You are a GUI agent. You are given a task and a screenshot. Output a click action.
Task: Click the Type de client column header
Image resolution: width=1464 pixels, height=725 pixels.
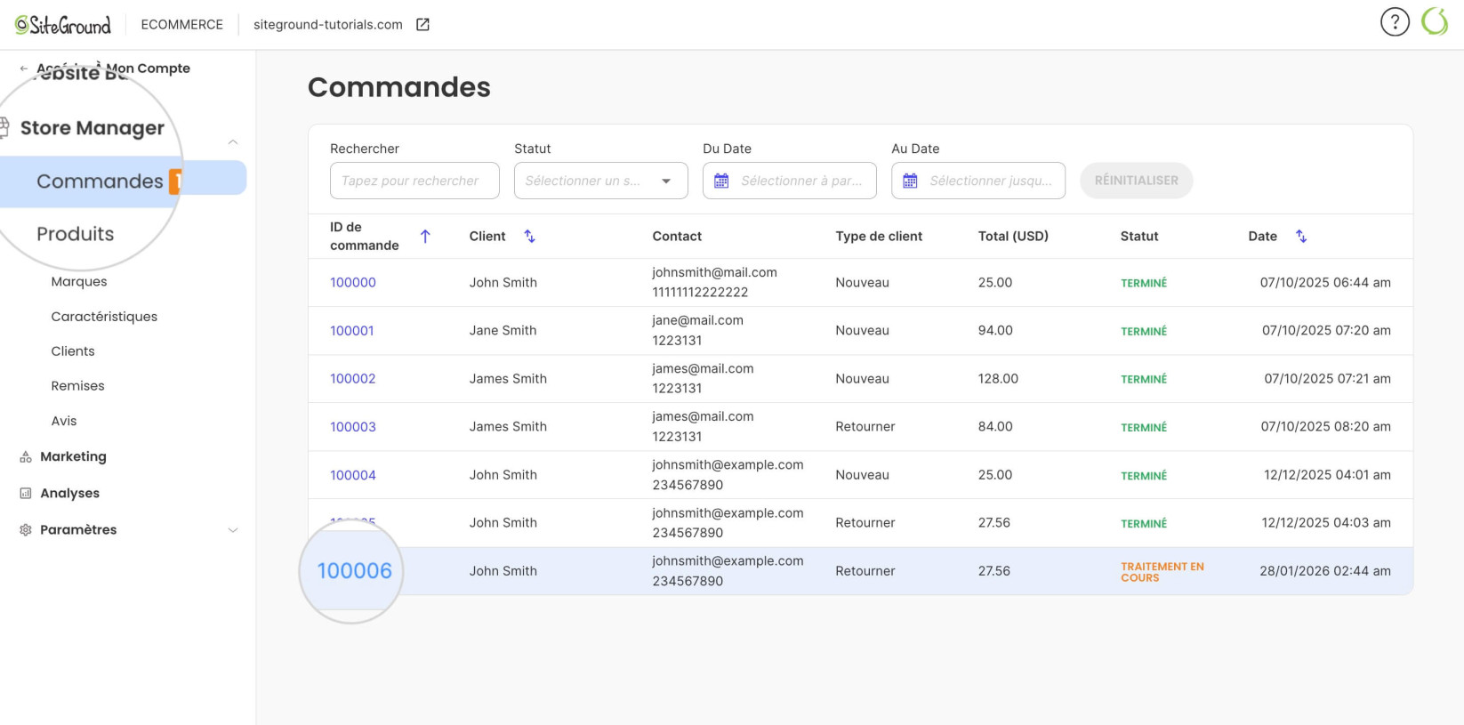click(x=879, y=237)
